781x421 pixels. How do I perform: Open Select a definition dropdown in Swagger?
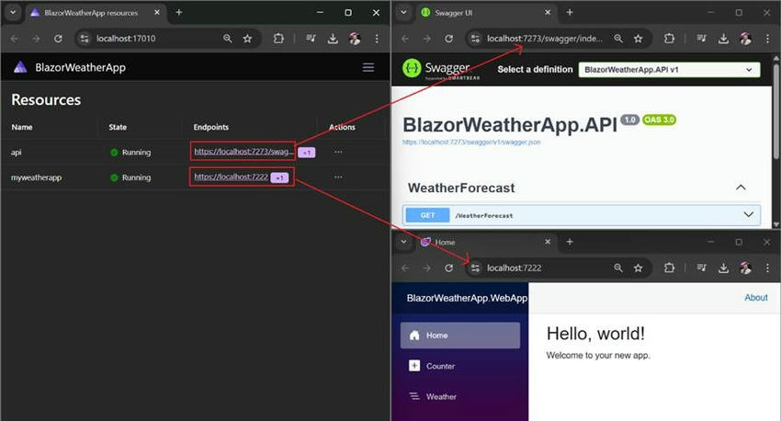(670, 70)
